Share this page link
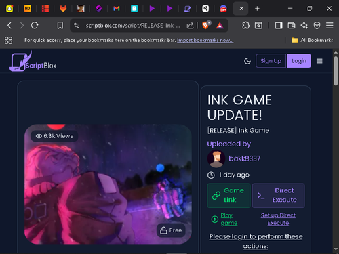Image resolution: width=339 pixels, height=254 pixels. (x=190, y=26)
